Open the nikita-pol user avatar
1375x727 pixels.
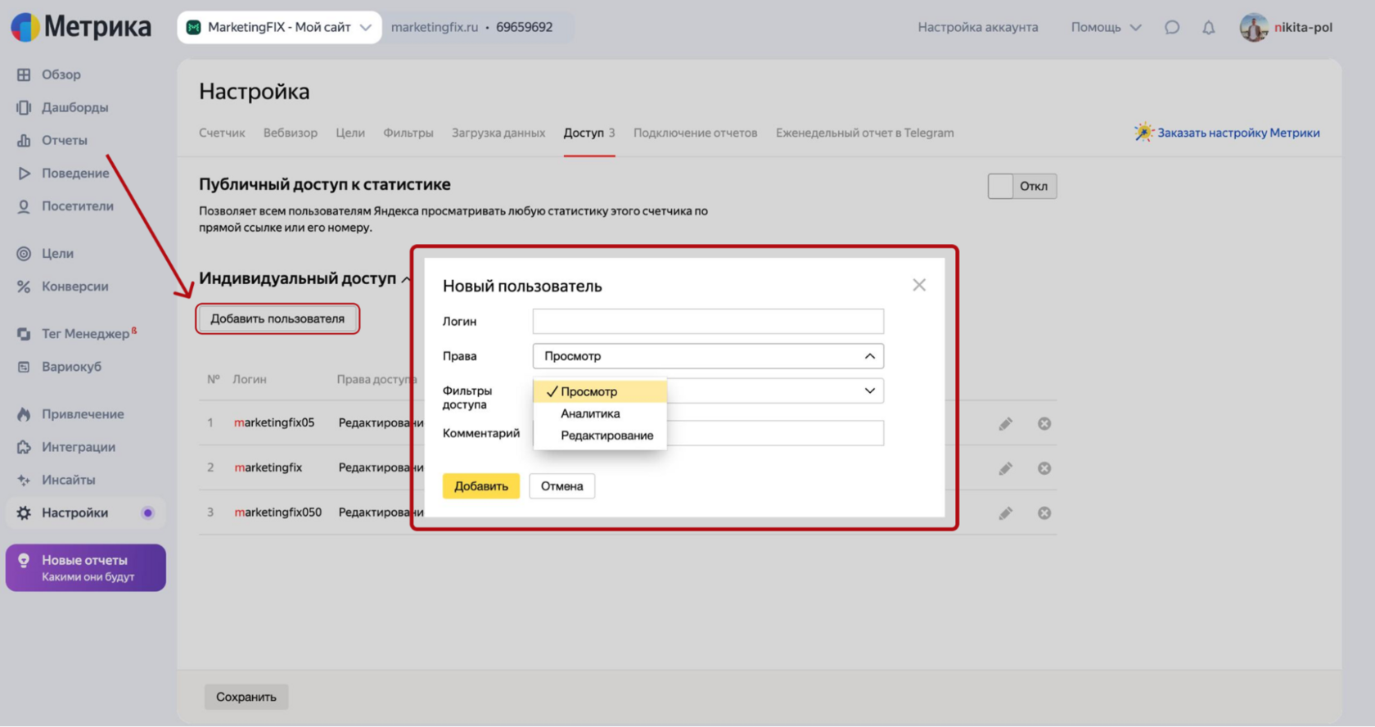point(1253,27)
